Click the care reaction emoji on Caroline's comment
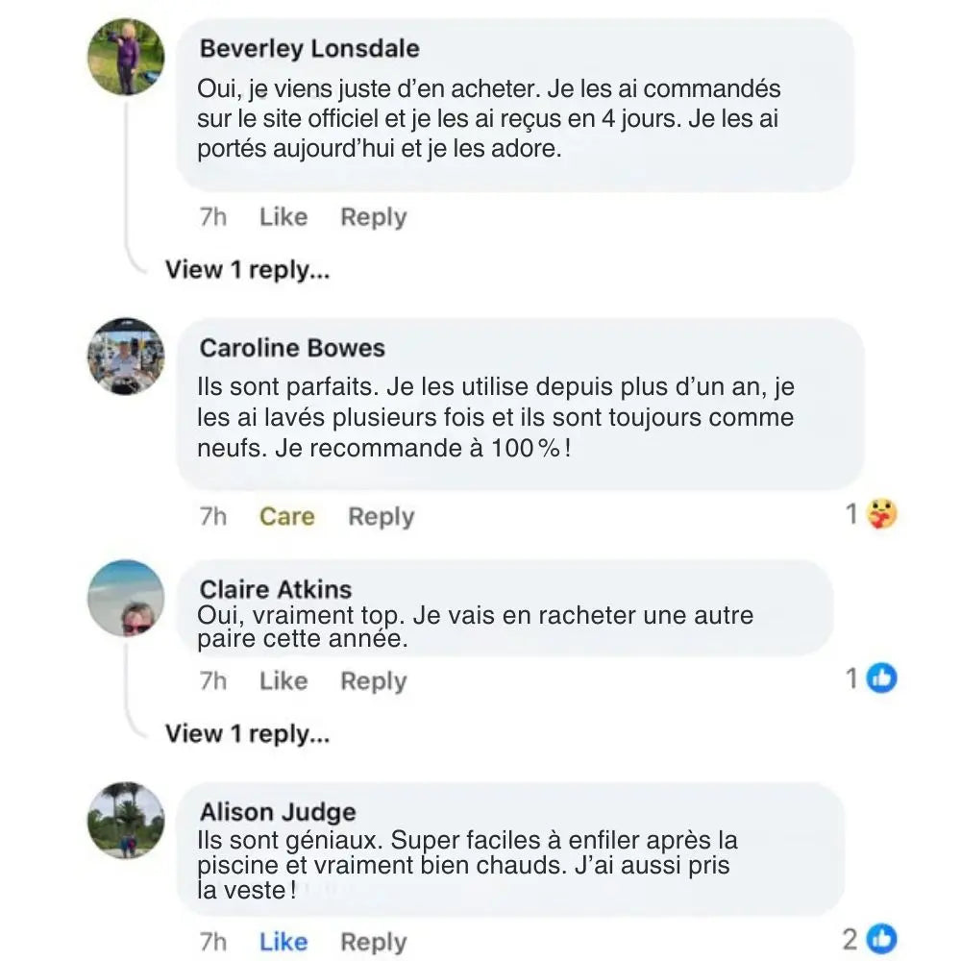961x961 pixels. 881,515
